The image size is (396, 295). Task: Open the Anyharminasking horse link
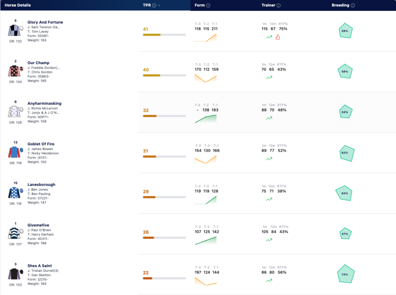point(44,103)
